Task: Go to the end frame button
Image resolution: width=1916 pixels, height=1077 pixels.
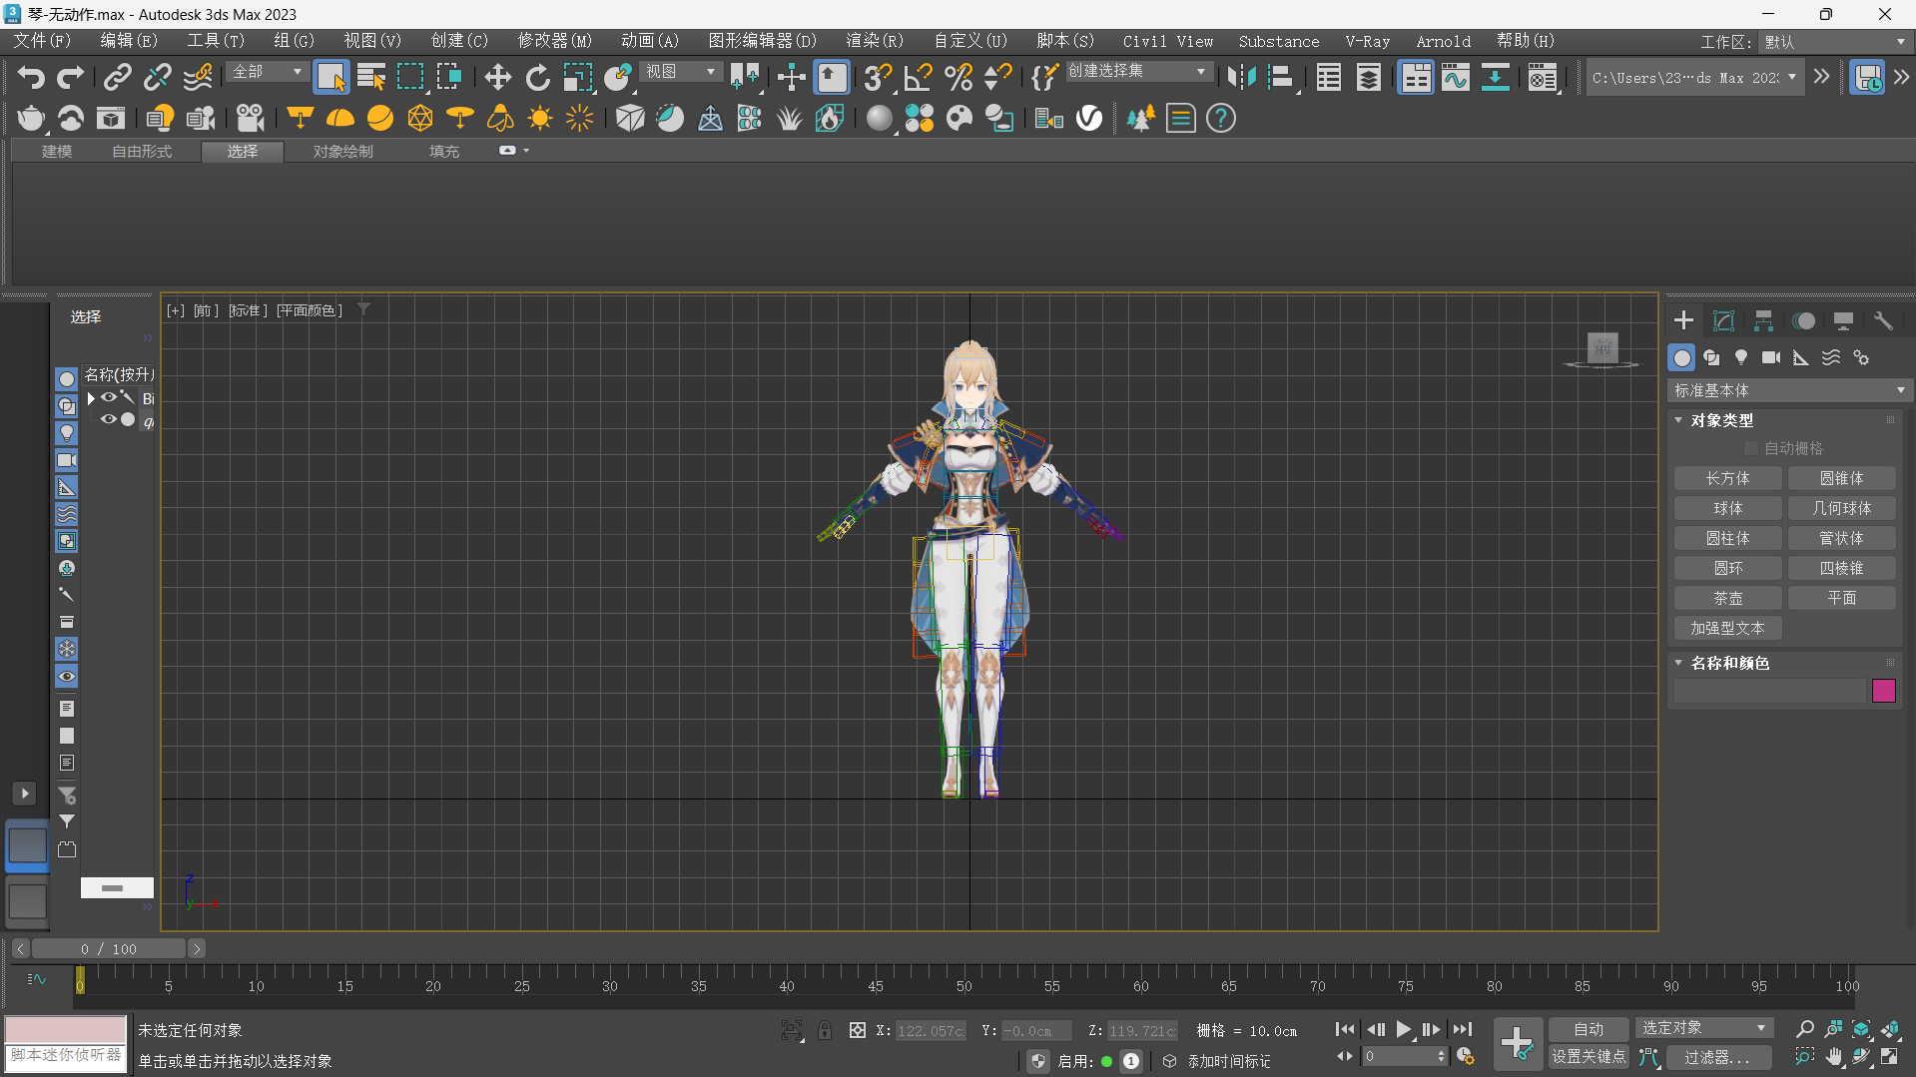Action: (1462, 1029)
